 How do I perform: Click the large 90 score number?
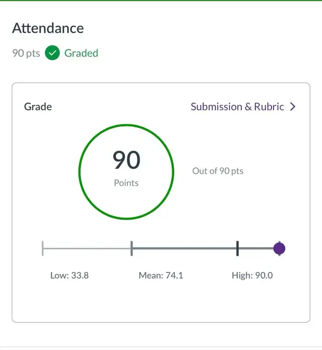click(126, 160)
